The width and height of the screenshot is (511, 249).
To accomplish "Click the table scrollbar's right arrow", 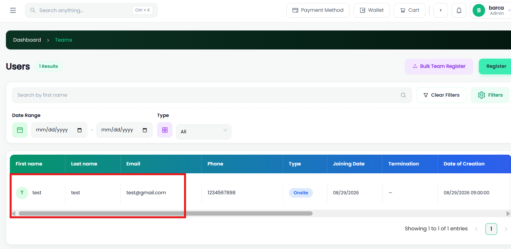I will [x=508, y=214].
